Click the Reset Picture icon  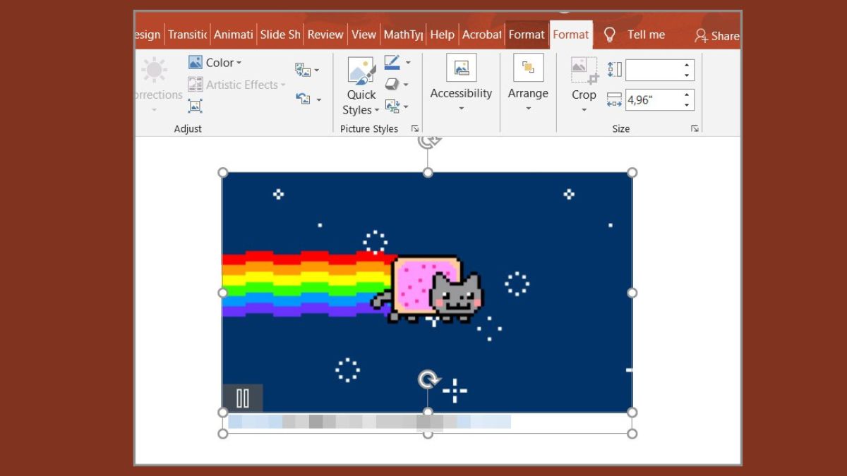point(304,99)
